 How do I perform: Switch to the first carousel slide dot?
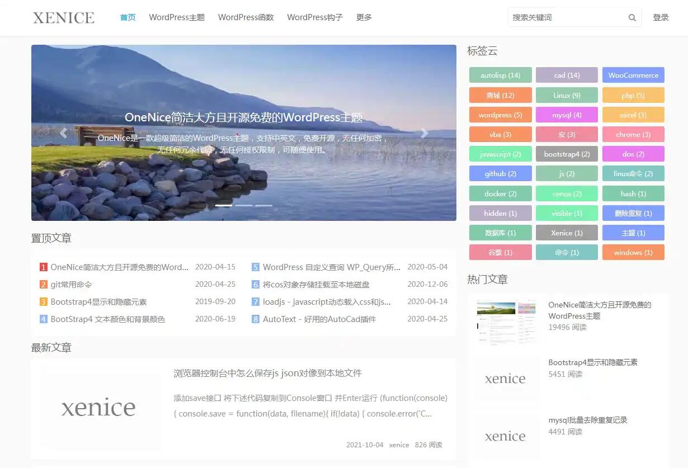coord(223,205)
